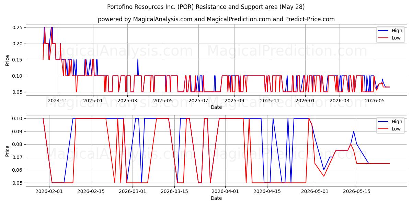Click the '0.20' price tick on top chart
The width and height of the screenshot is (412, 206).
[x=18, y=44]
